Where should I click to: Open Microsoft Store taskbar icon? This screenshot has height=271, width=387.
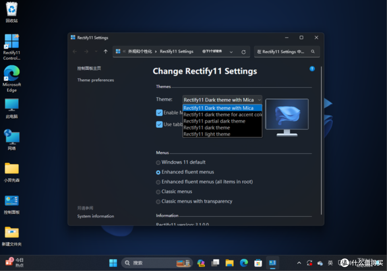point(258,263)
